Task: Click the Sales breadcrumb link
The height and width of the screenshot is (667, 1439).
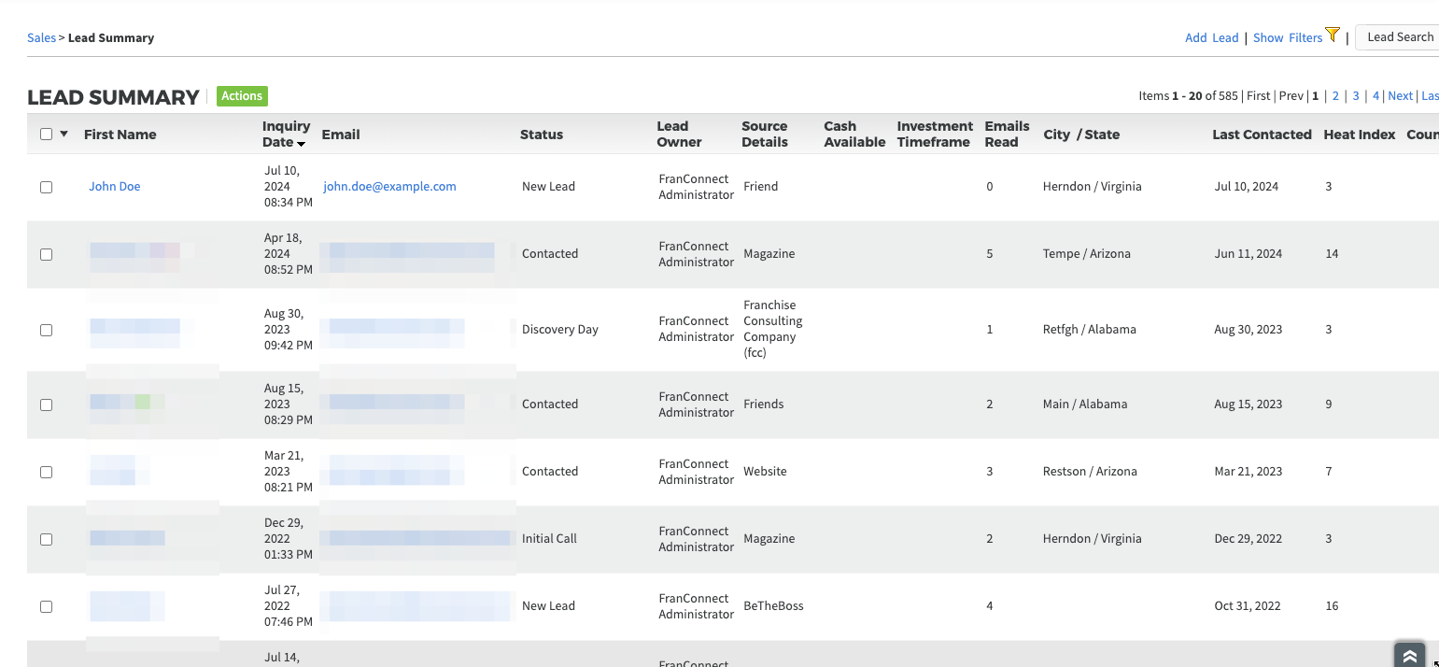Action: click(41, 38)
